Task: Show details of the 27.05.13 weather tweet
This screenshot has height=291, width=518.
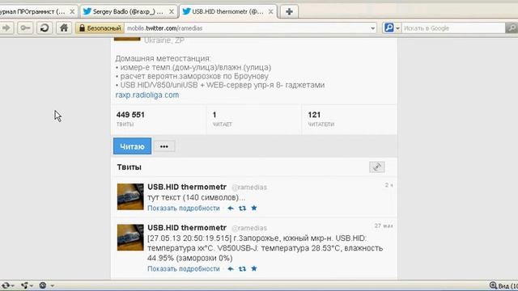Action: pyautogui.click(x=184, y=269)
